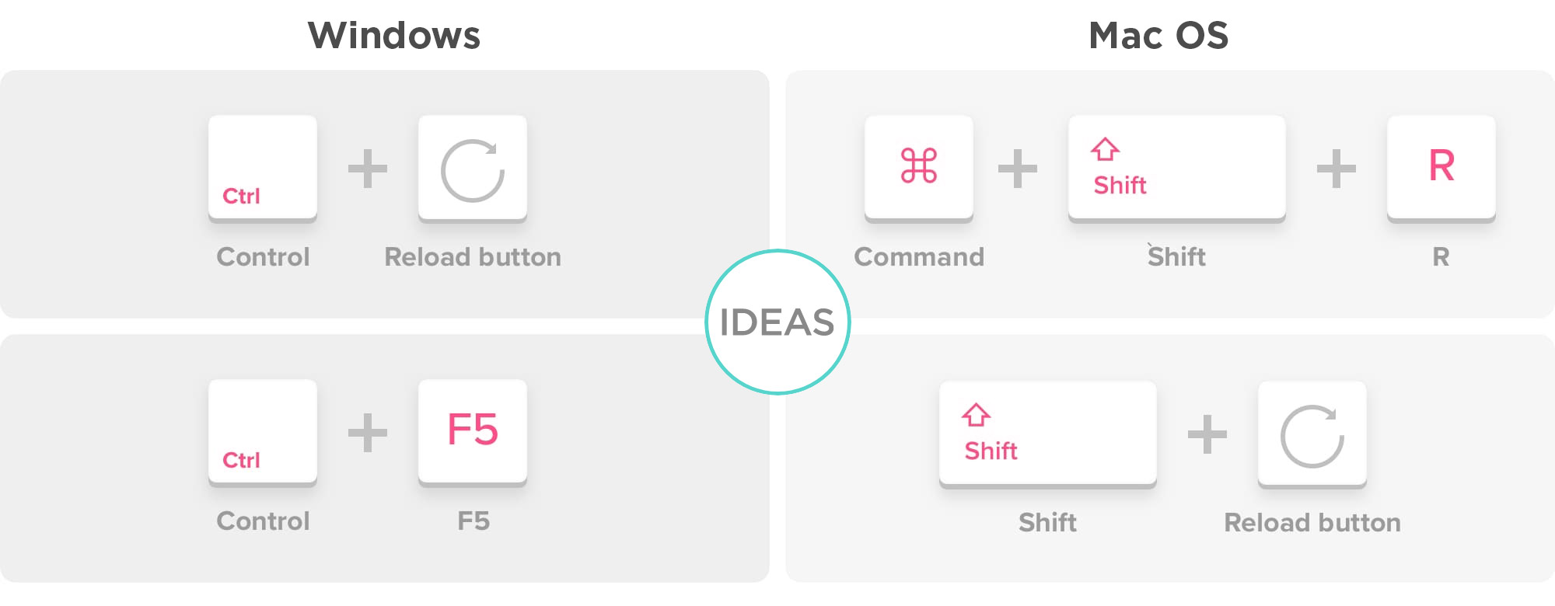Click the Reload button label under Mac OS
Viewport: 1555px width, 606px height.
pyautogui.click(x=1312, y=523)
